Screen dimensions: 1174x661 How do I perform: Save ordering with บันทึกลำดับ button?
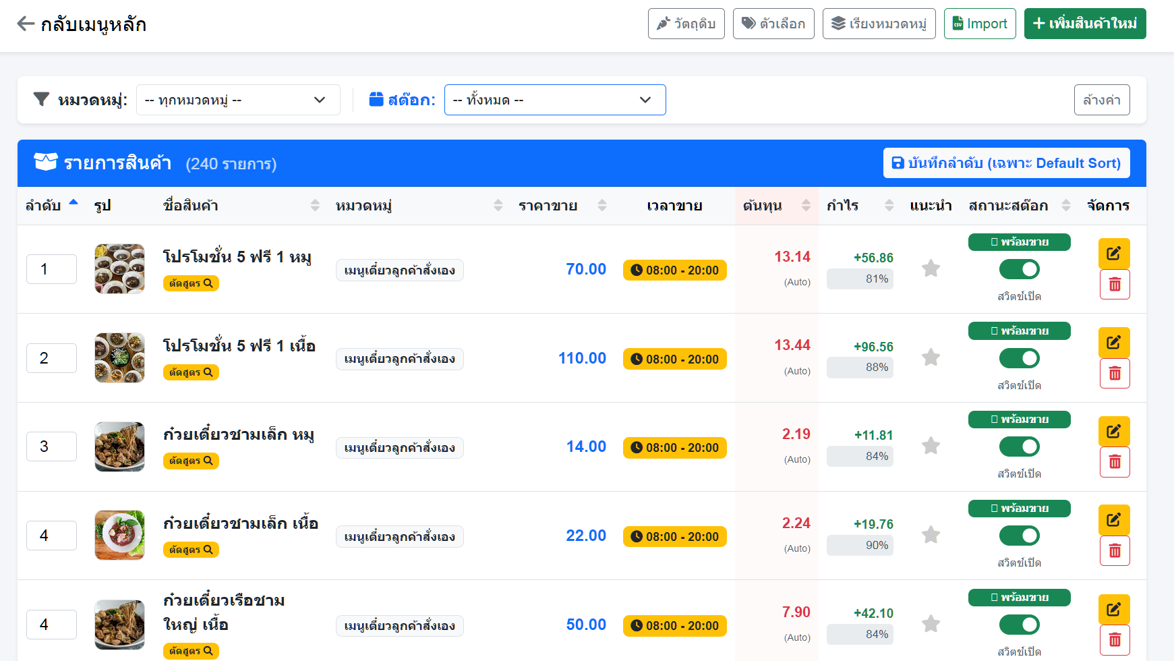coord(1006,163)
